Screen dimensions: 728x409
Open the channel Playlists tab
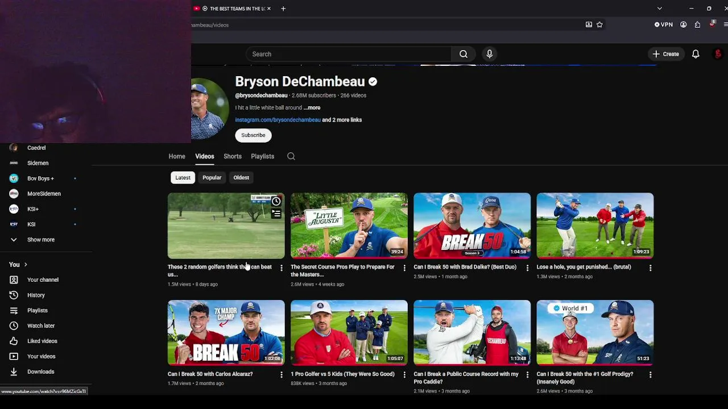point(263,156)
